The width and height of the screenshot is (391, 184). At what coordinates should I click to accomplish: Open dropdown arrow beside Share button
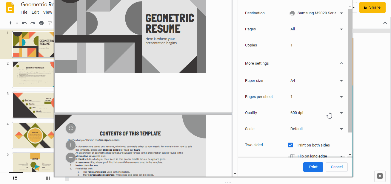[354, 7]
